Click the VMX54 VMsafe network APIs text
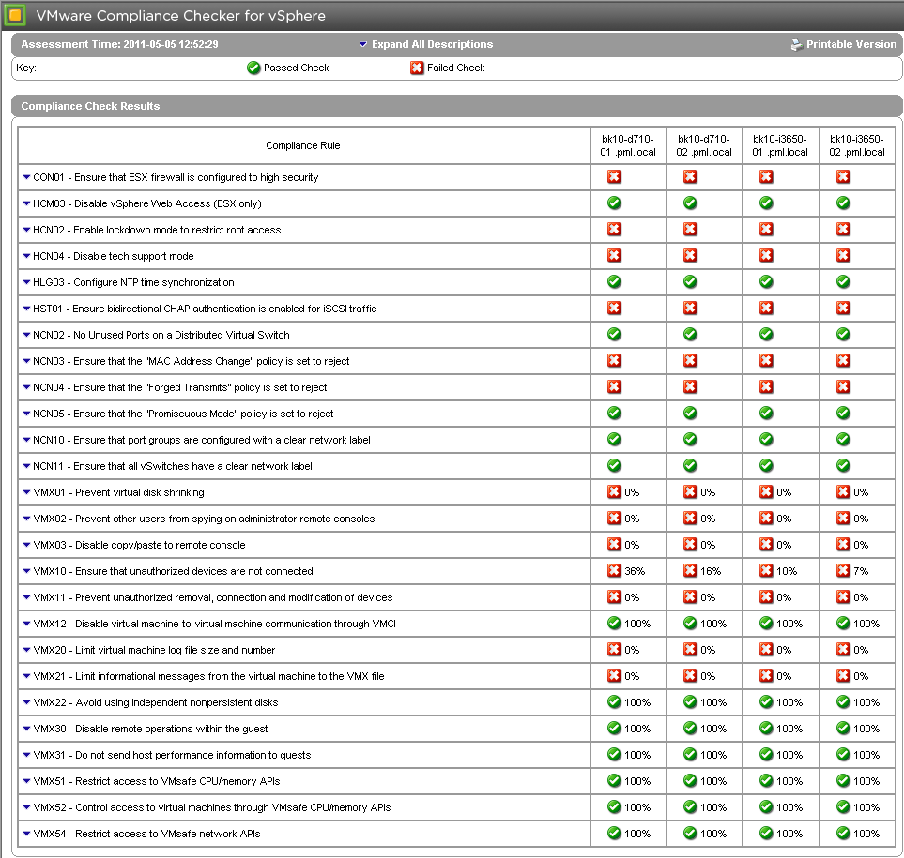The height and width of the screenshot is (858, 904). coord(146,834)
